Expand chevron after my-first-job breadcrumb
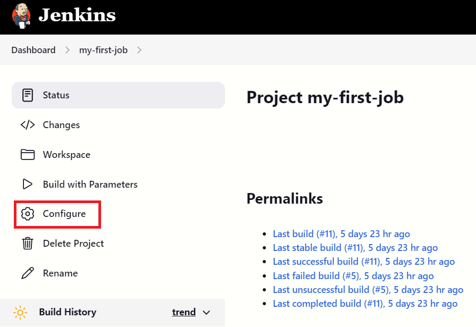This screenshot has width=476, height=327. coord(139,50)
